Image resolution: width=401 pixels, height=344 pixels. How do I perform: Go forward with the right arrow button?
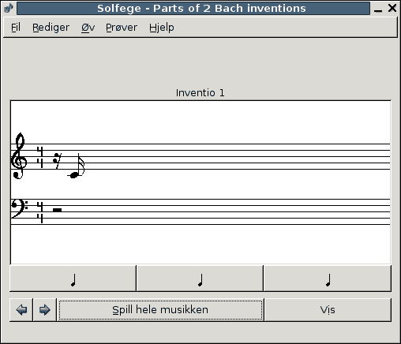coord(45,310)
